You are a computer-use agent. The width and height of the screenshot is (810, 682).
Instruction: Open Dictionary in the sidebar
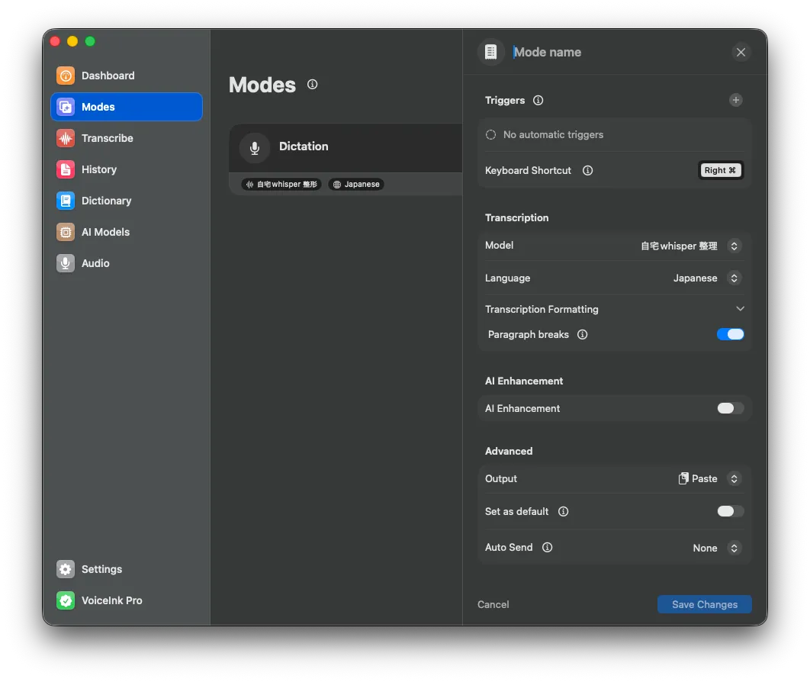coord(127,201)
